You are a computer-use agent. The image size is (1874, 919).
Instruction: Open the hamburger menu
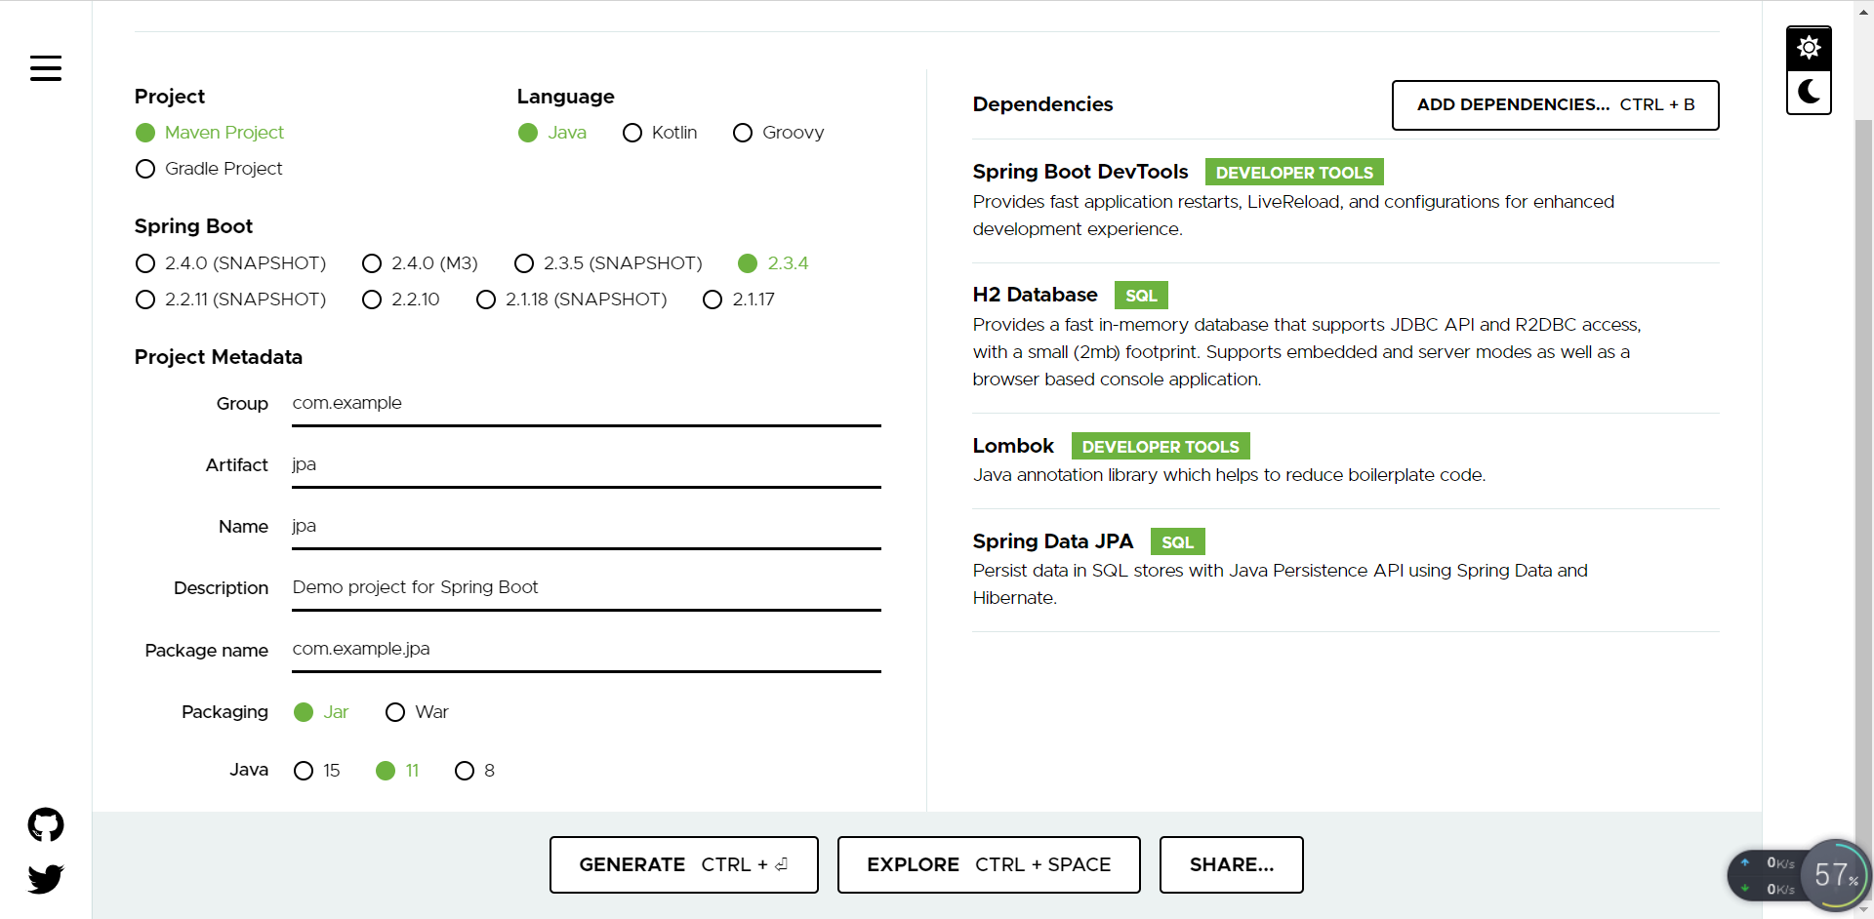[46, 68]
